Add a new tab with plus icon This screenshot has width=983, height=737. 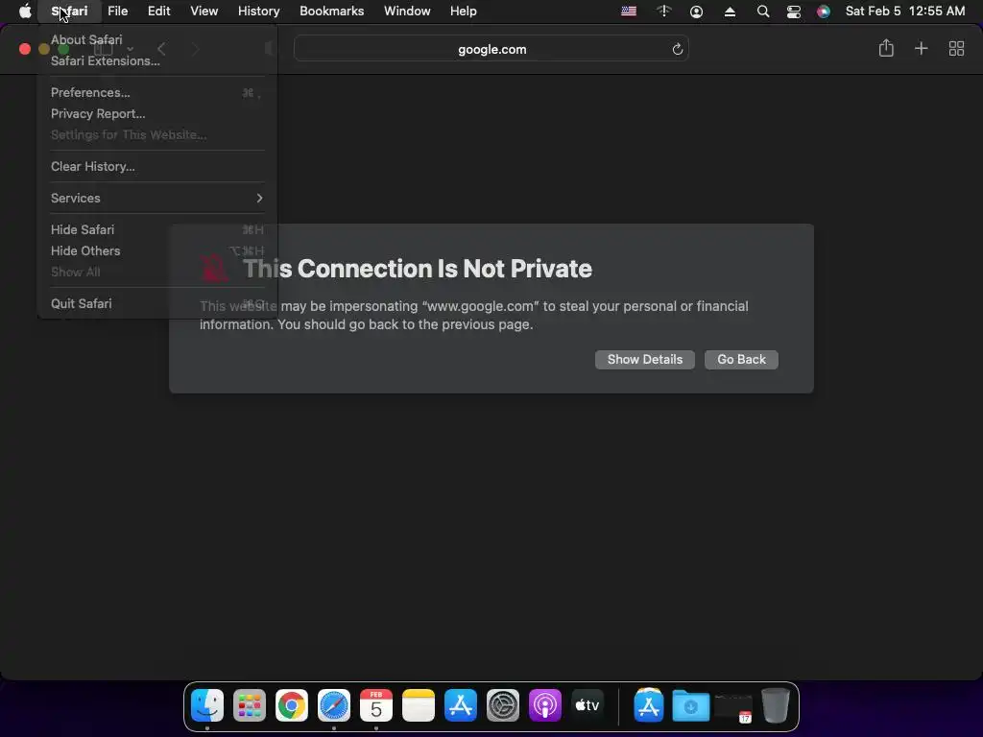tap(921, 48)
